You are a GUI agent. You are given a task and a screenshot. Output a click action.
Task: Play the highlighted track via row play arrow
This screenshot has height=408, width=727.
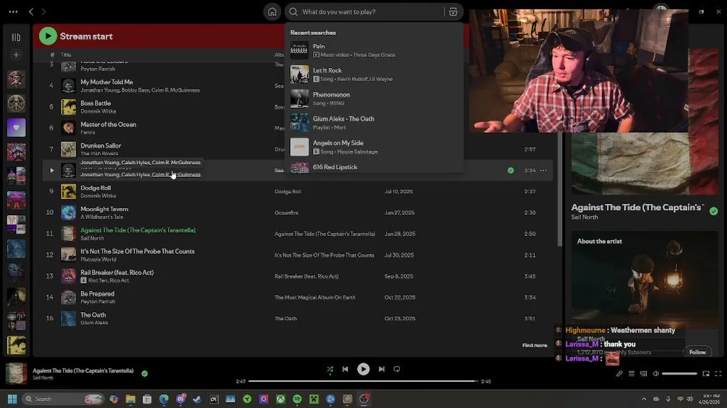coord(52,170)
